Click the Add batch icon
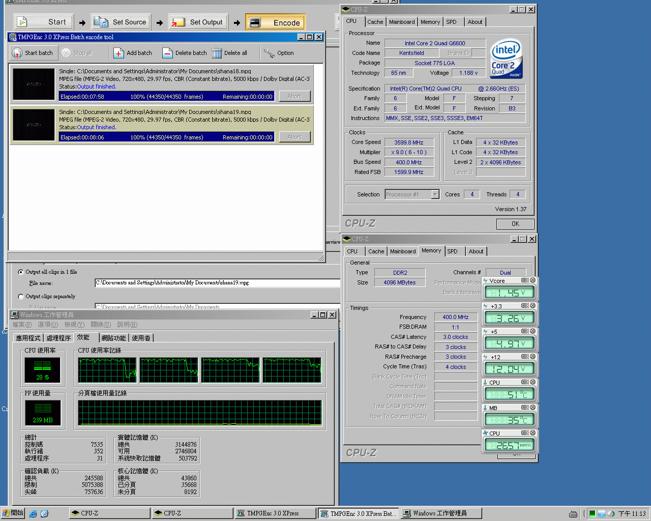651x521 pixels. click(119, 53)
